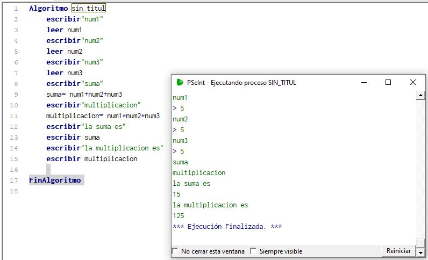Close the SIN_TITUL execution window
The image size is (428, 260).
tap(413, 82)
